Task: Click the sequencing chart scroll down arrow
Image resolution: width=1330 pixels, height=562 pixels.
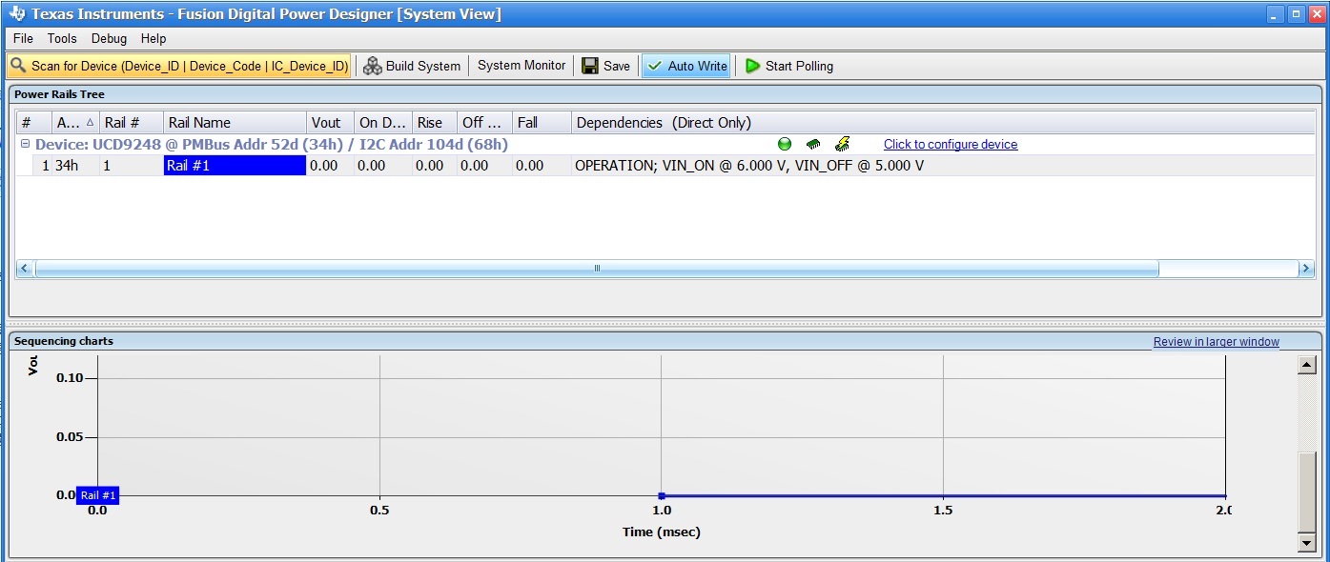Action: click(1307, 543)
